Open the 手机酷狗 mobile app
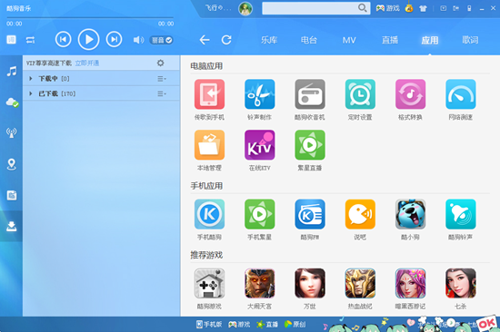 coord(209,214)
